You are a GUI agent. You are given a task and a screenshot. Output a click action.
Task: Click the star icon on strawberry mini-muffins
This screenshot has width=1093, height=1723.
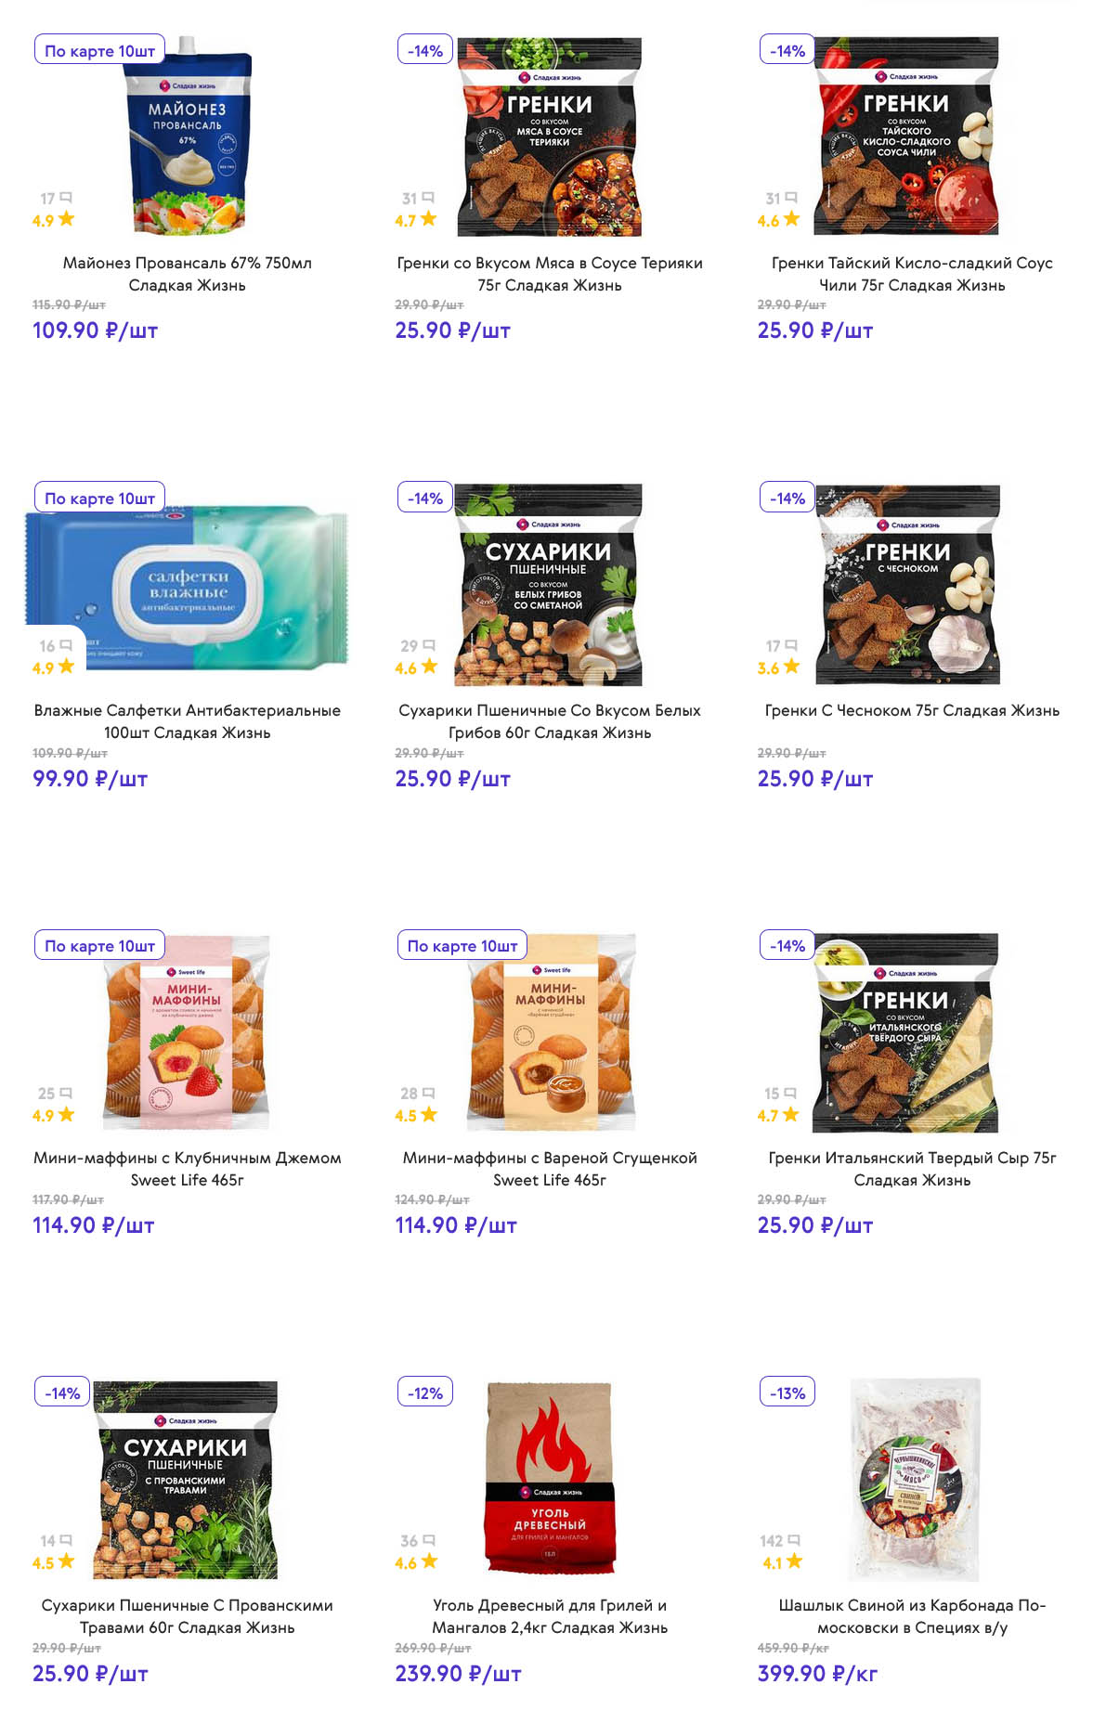tap(66, 1114)
